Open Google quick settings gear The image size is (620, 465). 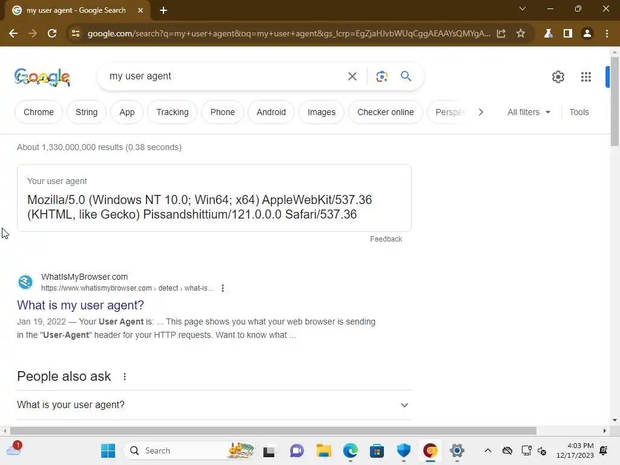tap(558, 77)
